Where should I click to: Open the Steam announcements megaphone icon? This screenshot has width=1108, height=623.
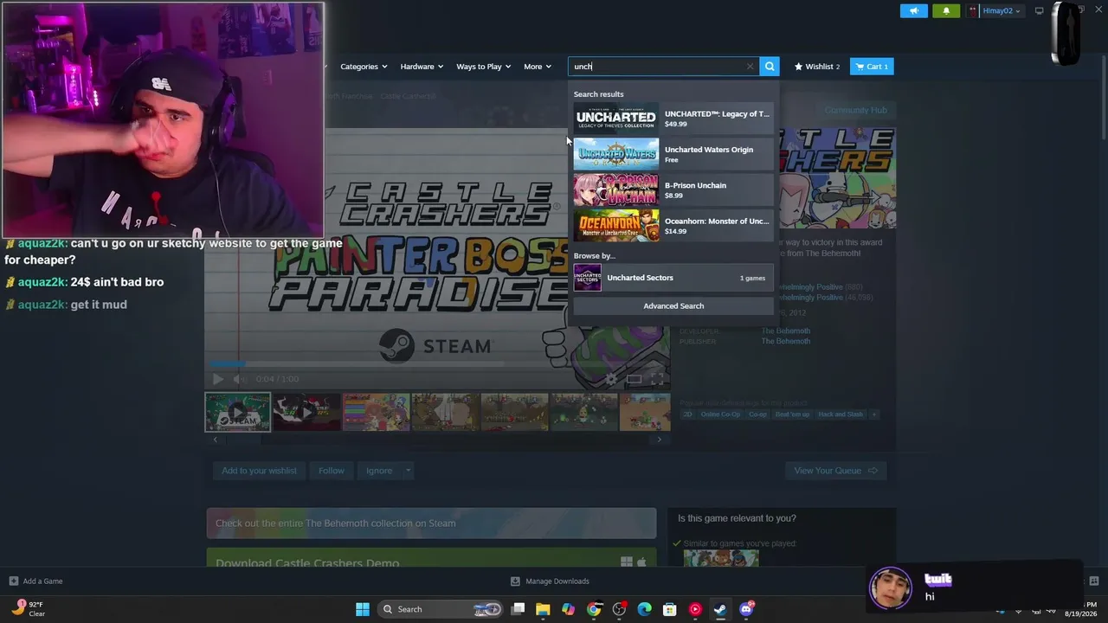[x=913, y=11]
